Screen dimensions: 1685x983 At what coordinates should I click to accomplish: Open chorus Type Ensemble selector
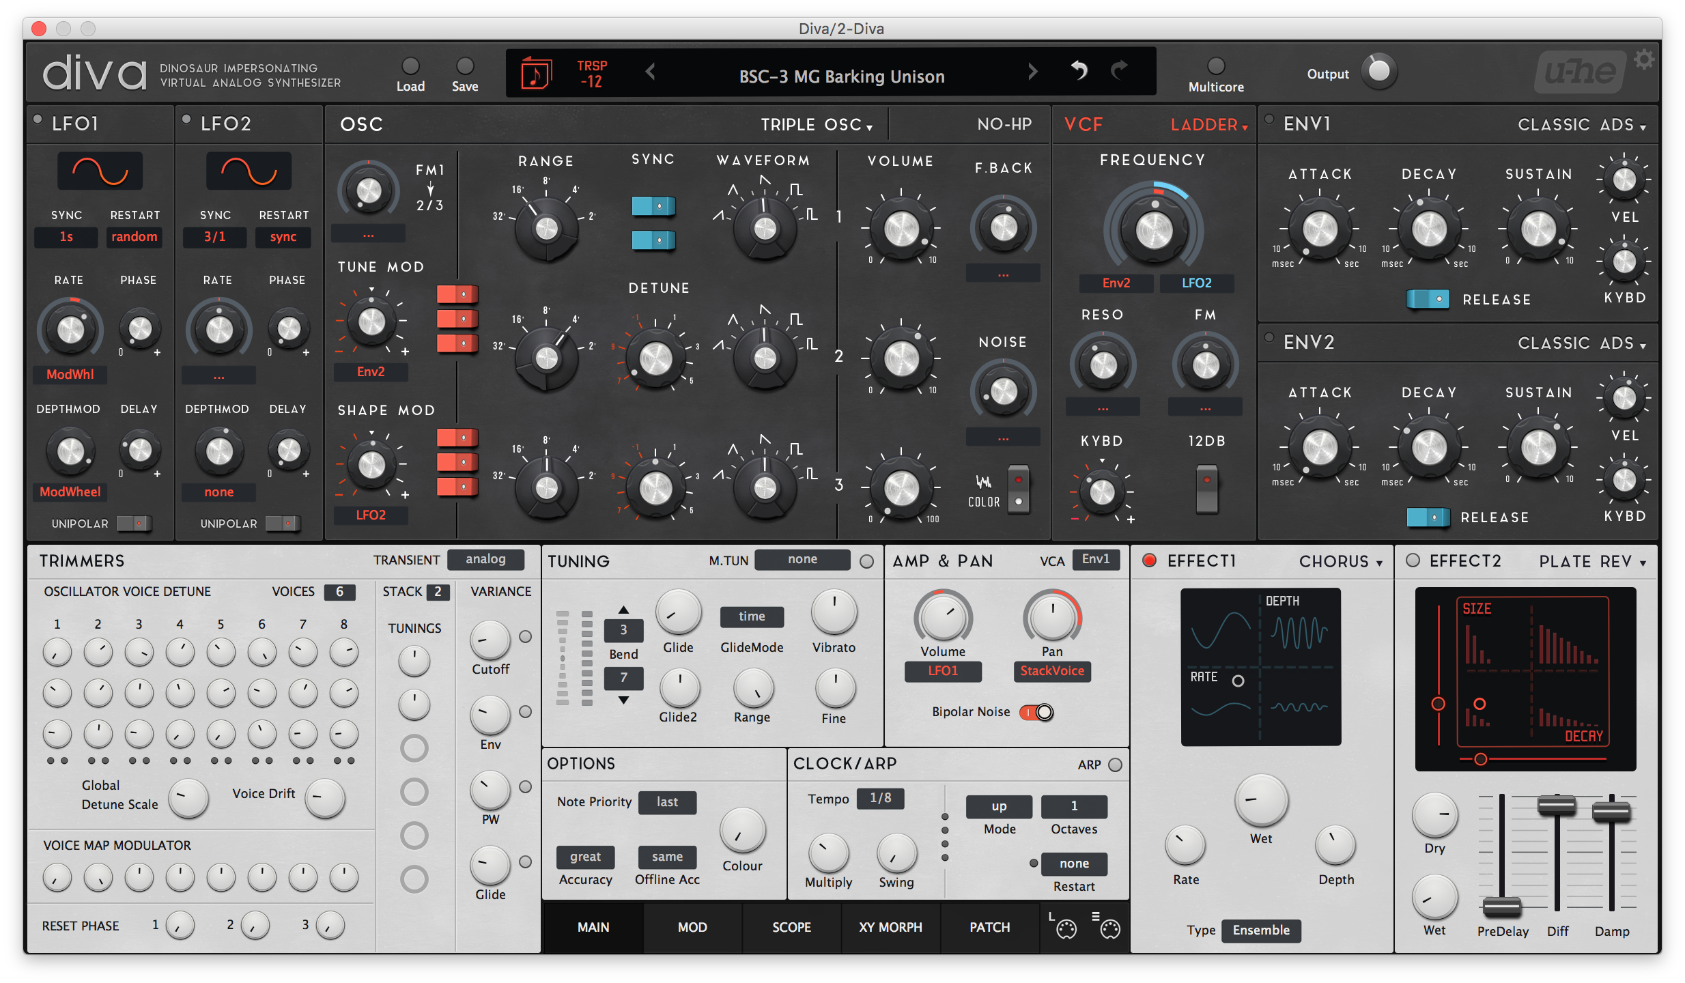coord(1261,930)
